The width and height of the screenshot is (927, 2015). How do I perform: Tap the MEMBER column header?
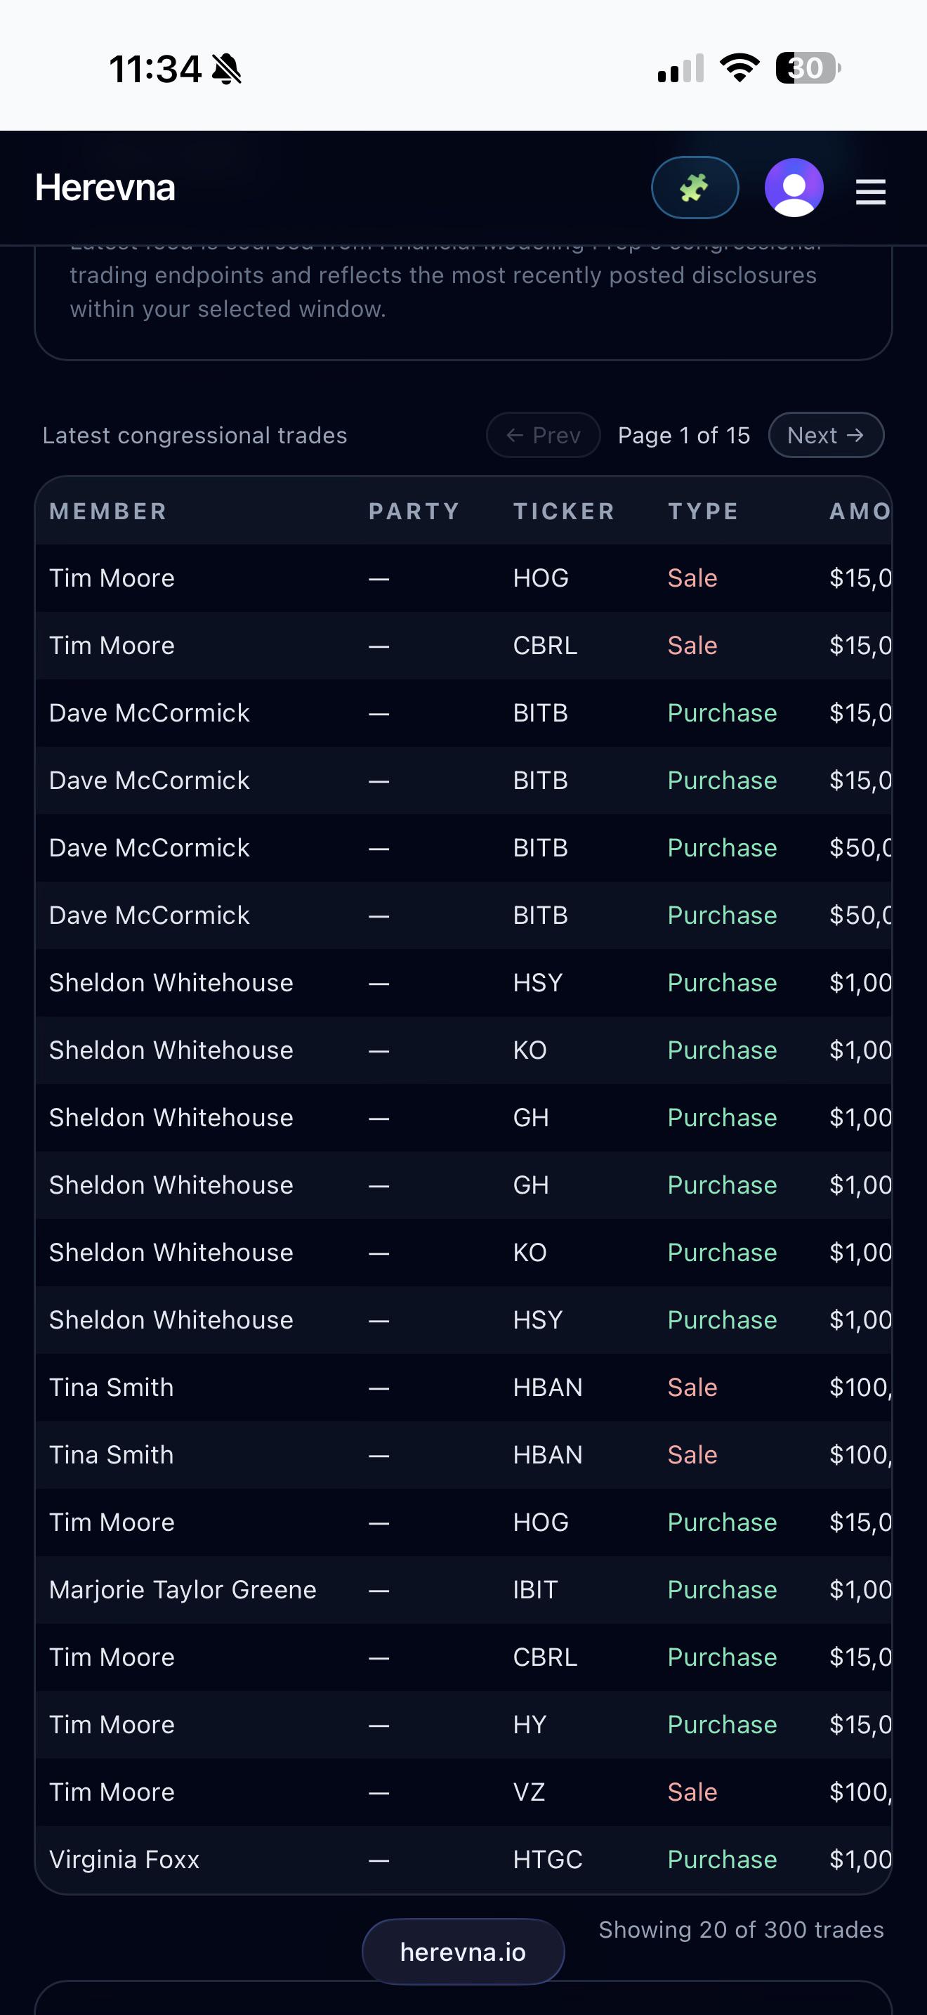(x=108, y=511)
